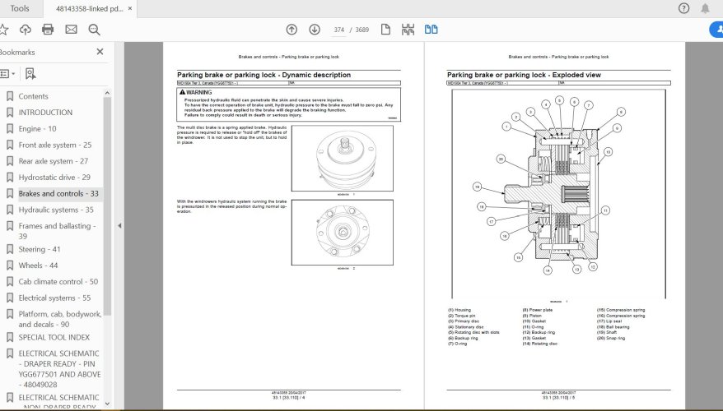Click the exploded view brake diagram
Viewport: 723px width, 411px height.
click(559, 194)
